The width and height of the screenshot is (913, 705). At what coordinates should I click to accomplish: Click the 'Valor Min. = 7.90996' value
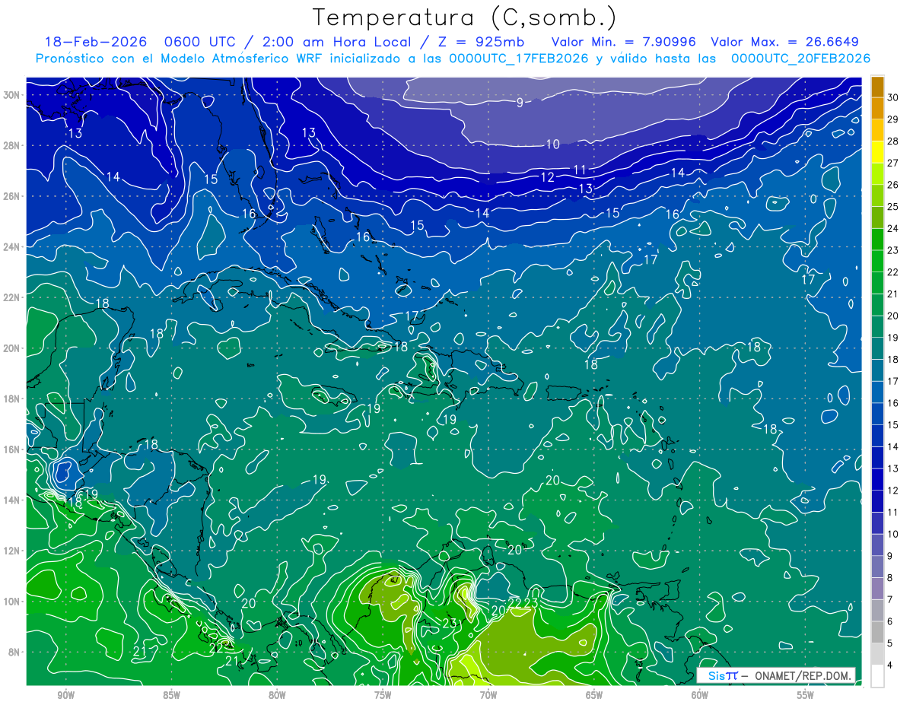623,42
